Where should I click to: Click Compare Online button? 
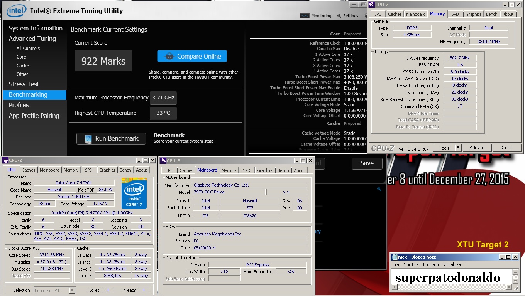point(192,56)
